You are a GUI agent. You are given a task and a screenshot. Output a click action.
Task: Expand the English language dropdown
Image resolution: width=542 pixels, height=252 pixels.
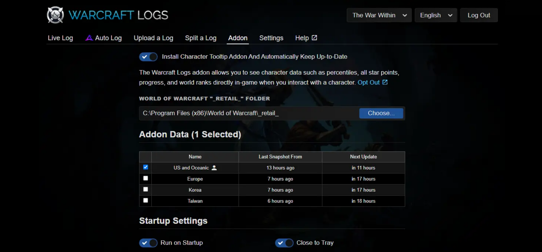click(435, 15)
